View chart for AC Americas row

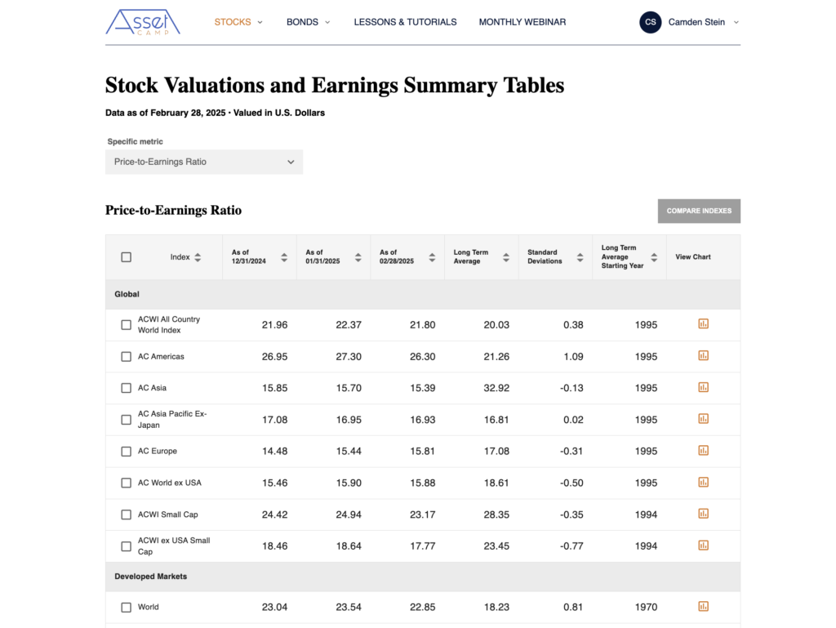[x=703, y=355]
